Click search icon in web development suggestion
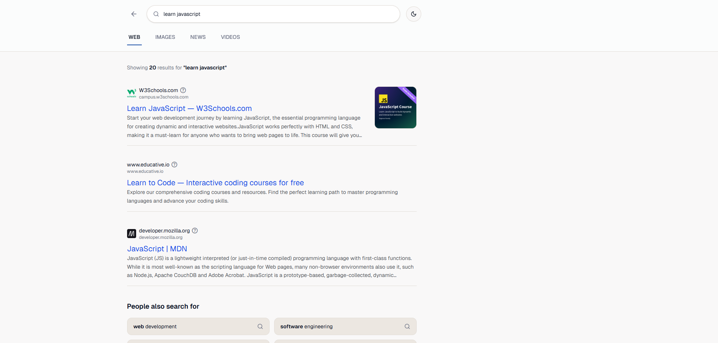This screenshot has height=343, width=718. point(260,326)
